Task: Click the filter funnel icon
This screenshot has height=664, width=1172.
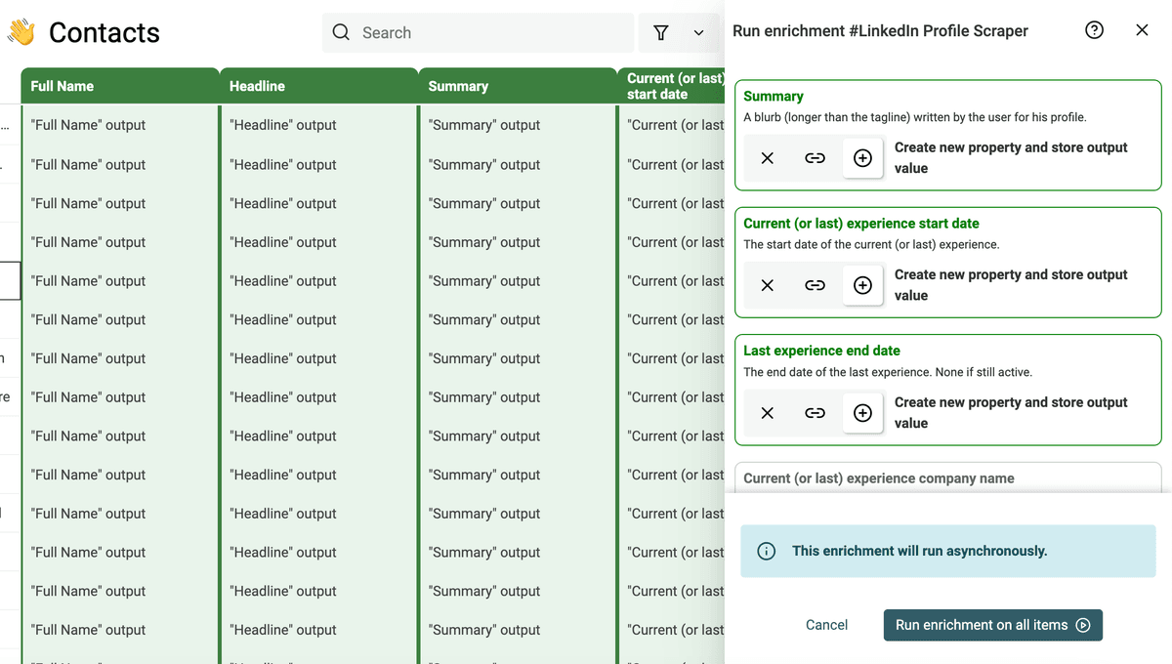Action: pos(661,32)
